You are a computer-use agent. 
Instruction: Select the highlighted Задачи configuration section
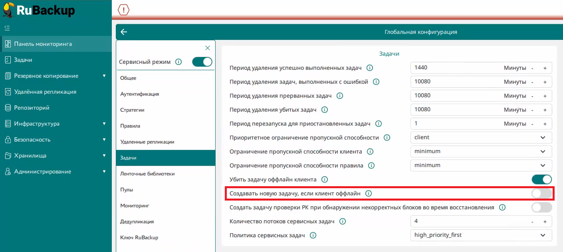[x=166, y=158]
